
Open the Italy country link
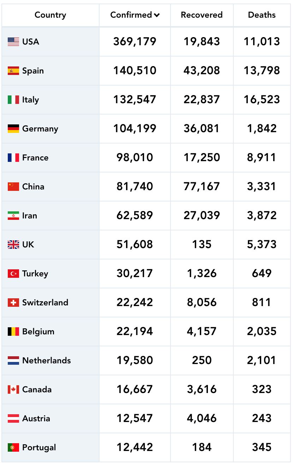[30, 100]
